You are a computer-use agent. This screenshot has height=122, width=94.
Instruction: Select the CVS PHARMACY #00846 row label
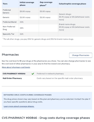[14, 74]
